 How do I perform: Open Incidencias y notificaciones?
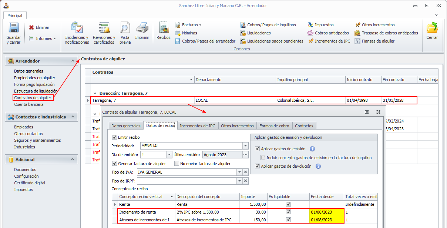point(77,28)
